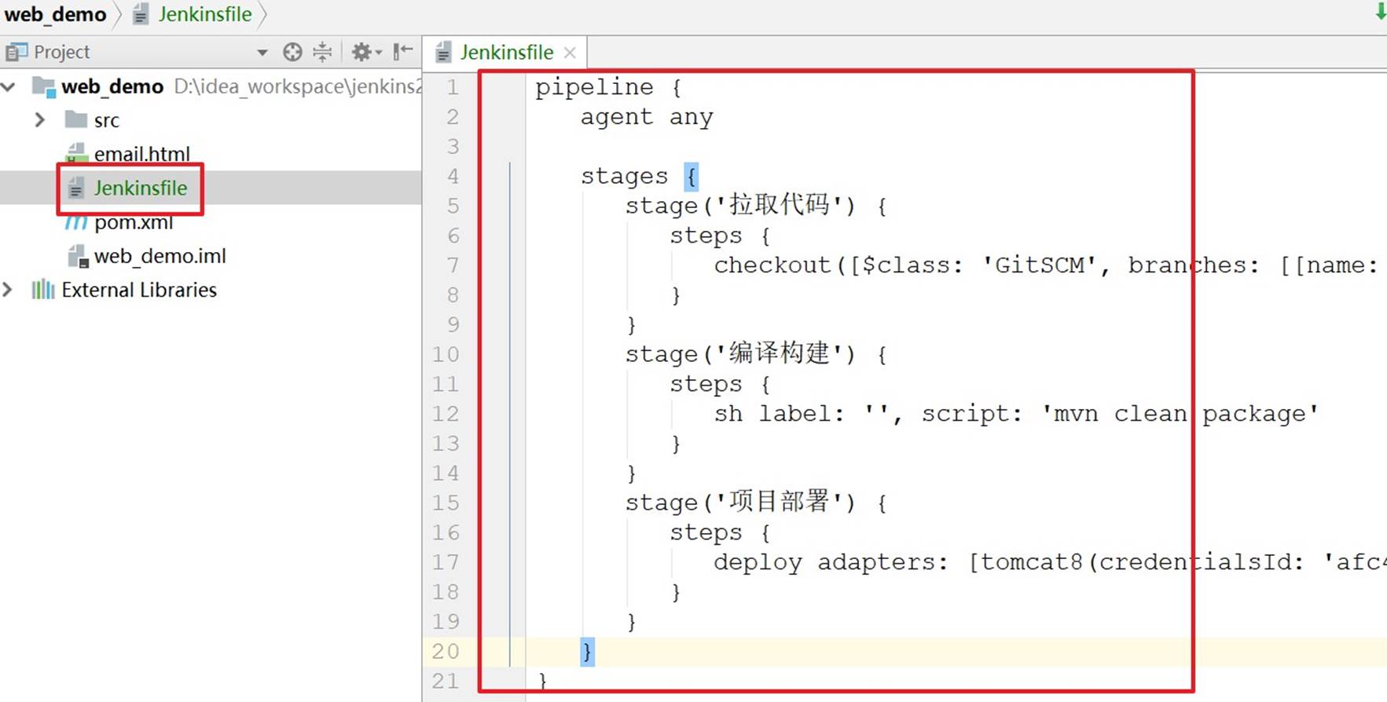Select email.html in the project tree

(141, 154)
